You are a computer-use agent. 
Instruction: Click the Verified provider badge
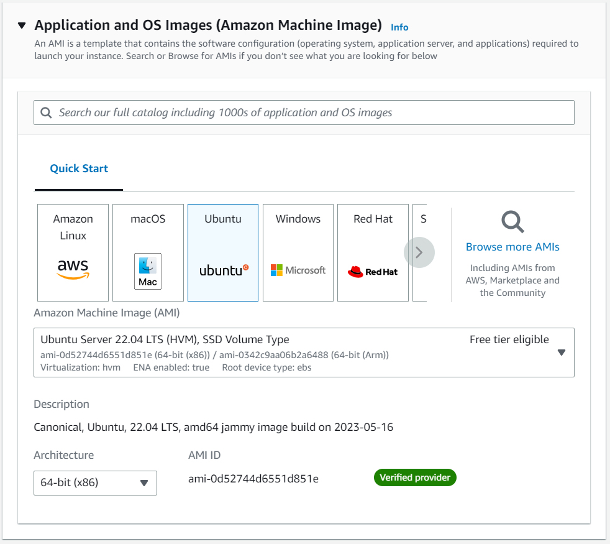click(x=415, y=477)
